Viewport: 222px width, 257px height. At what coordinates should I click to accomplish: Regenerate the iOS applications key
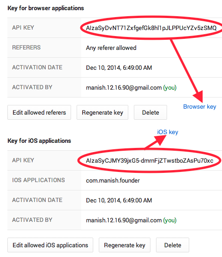point(125,245)
